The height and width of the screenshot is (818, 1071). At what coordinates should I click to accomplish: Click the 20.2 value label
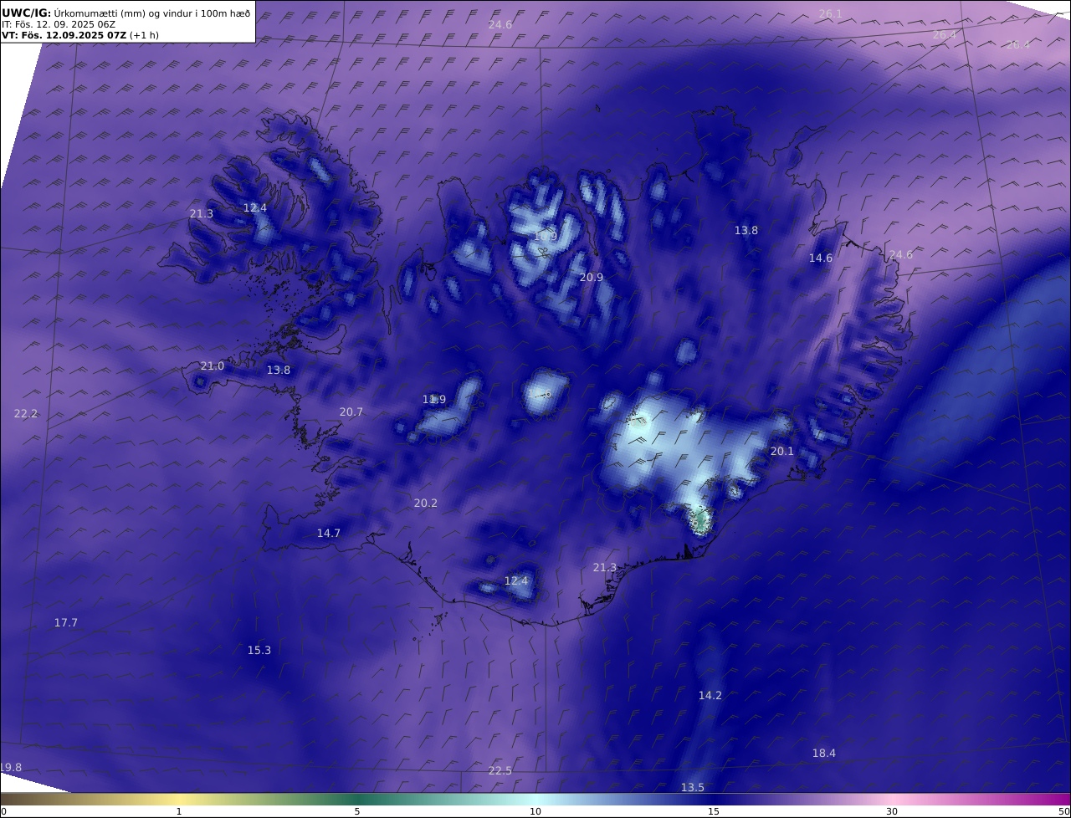pyautogui.click(x=426, y=503)
